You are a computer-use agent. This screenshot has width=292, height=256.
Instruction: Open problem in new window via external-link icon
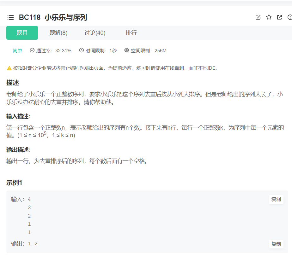[279, 17]
